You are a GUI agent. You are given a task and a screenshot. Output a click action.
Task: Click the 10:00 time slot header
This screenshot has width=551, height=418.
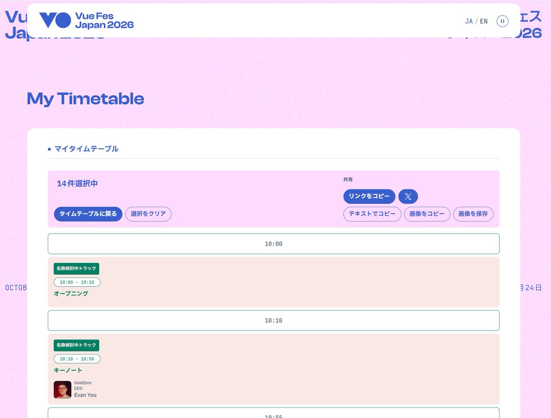[274, 244]
